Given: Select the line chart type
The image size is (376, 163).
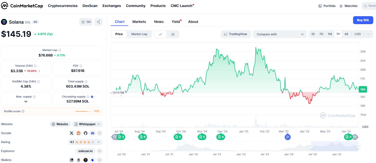Looking at the screenshot, I should (161, 34).
